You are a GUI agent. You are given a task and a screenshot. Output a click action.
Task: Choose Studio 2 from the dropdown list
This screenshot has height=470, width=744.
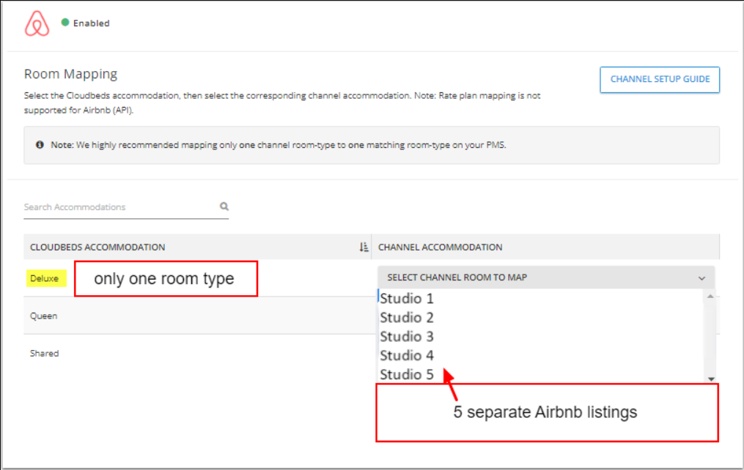(407, 318)
